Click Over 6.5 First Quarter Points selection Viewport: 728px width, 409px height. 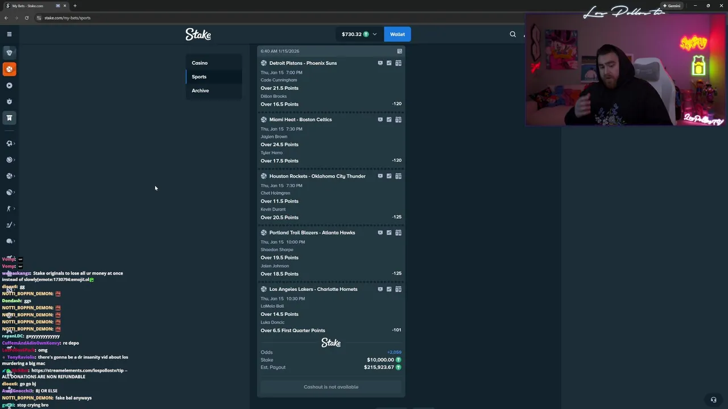coord(293,331)
